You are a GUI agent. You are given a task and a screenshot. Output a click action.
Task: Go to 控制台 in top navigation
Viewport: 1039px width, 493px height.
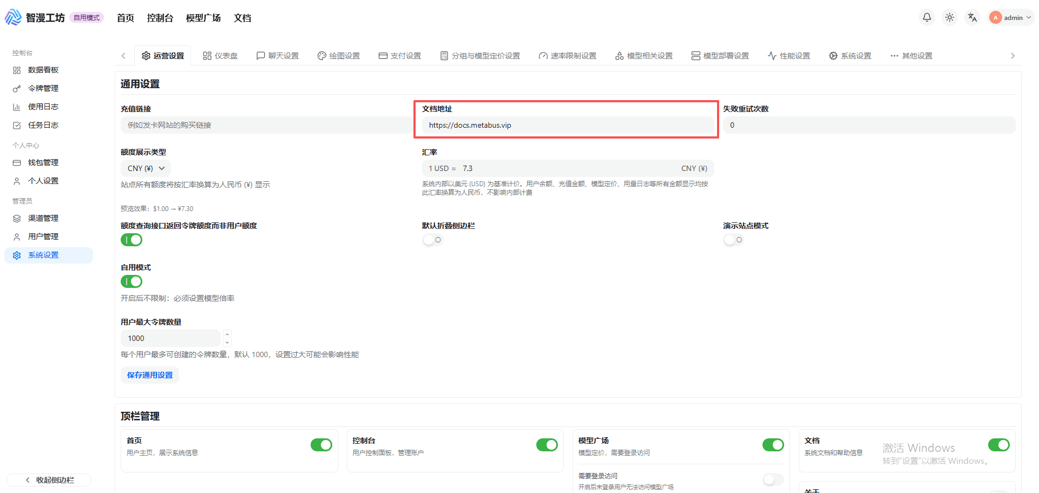click(x=160, y=18)
